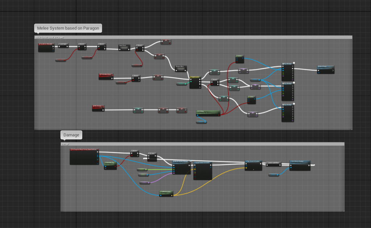Image resolution: width=371 pixels, height=228 pixels.
Task: Select the Apply Damage node
Action: click(181, 167)
